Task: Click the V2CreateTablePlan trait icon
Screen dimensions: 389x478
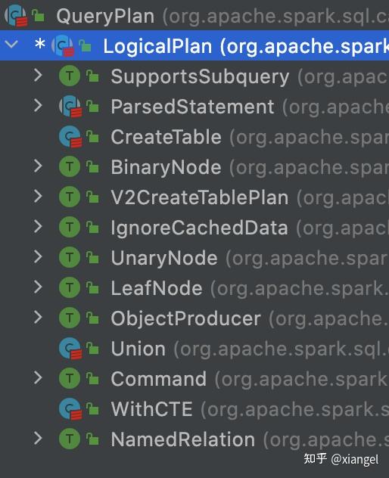Action: 70,197
